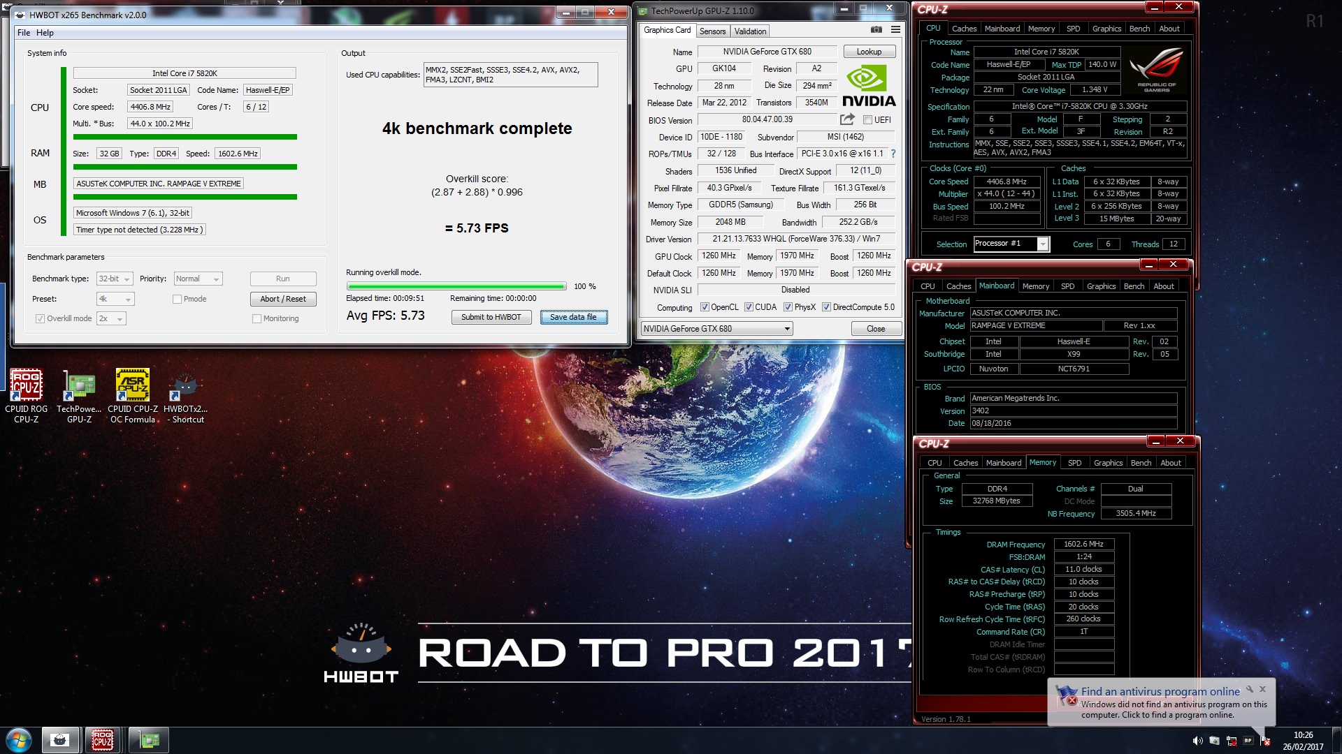Click the RP tray icon
The width and height of the screenshot is (1342, 754).
(1248, 741)
